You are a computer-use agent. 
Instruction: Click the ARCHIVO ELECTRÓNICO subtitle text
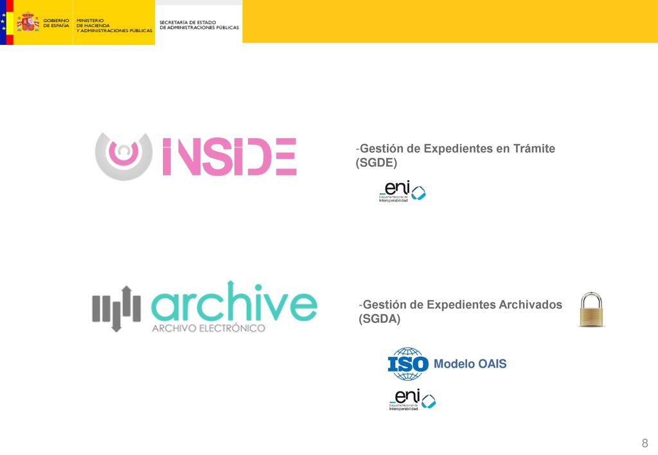pos(209,328)
